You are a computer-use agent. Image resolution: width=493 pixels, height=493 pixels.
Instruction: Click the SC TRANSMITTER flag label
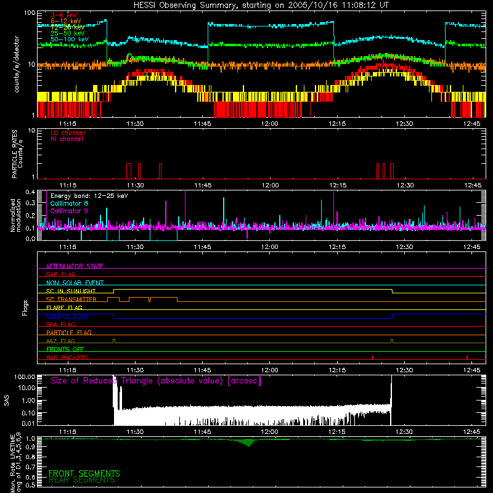(x=71, y=299)
